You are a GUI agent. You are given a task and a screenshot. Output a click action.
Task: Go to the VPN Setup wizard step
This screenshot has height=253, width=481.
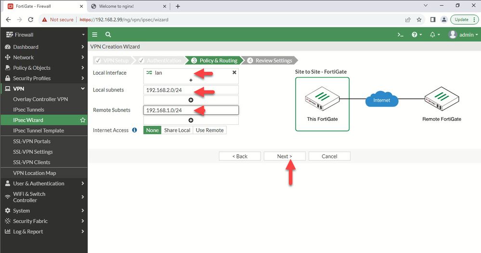point(113,61)
